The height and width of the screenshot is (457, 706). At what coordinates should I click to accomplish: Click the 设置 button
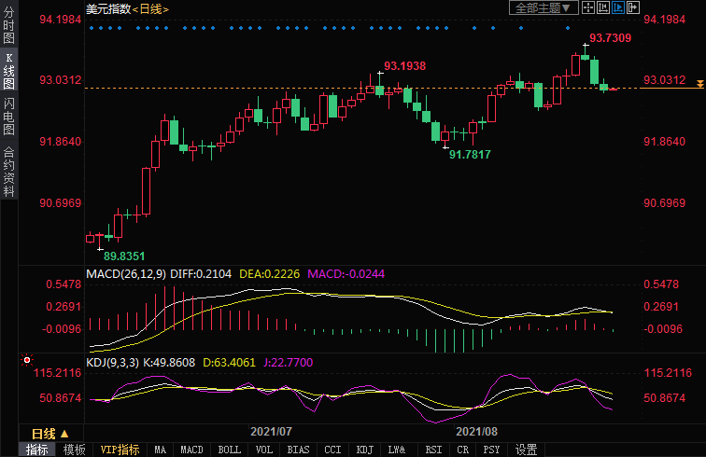click(x=527, y=450)
